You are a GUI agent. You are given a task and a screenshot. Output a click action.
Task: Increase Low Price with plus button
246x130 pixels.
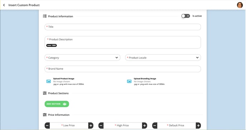91,125
